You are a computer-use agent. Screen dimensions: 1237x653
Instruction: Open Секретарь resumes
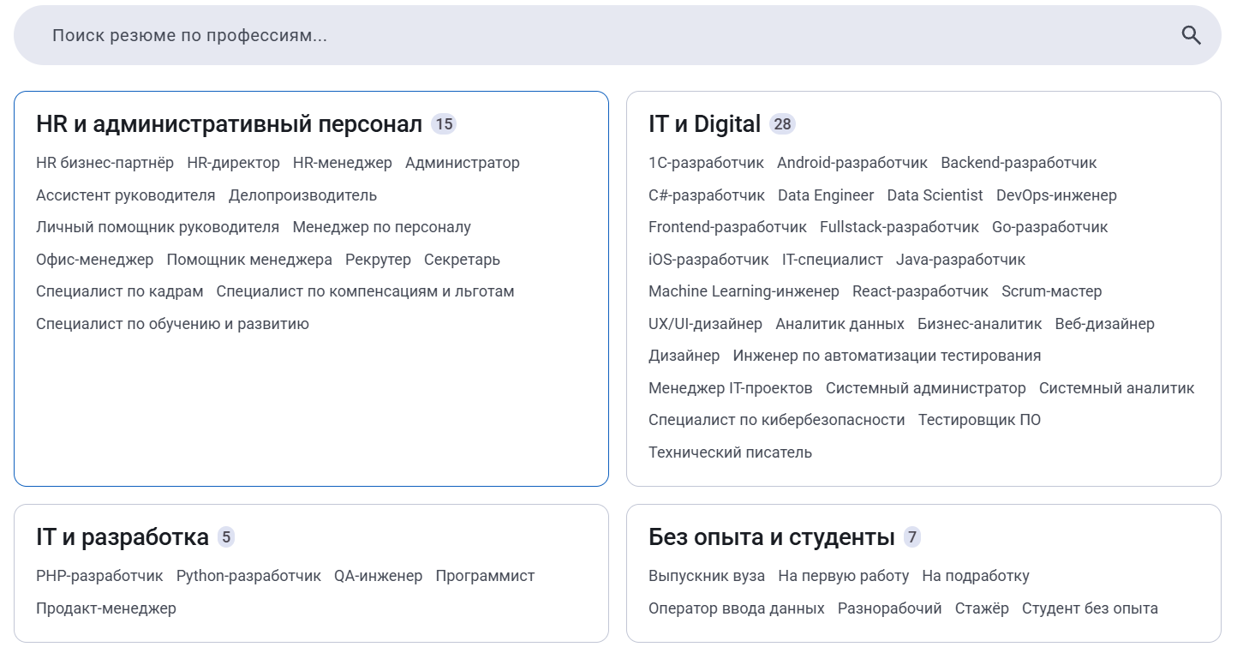(x=462, y=260)
